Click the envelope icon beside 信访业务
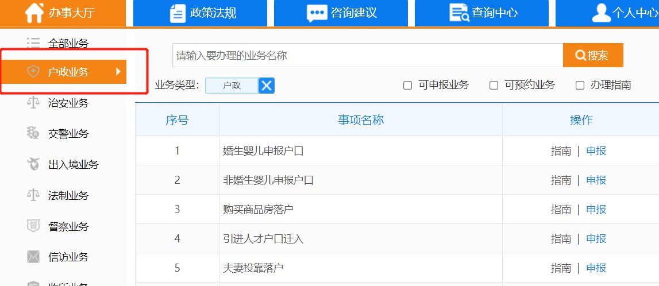 point(33,257)
